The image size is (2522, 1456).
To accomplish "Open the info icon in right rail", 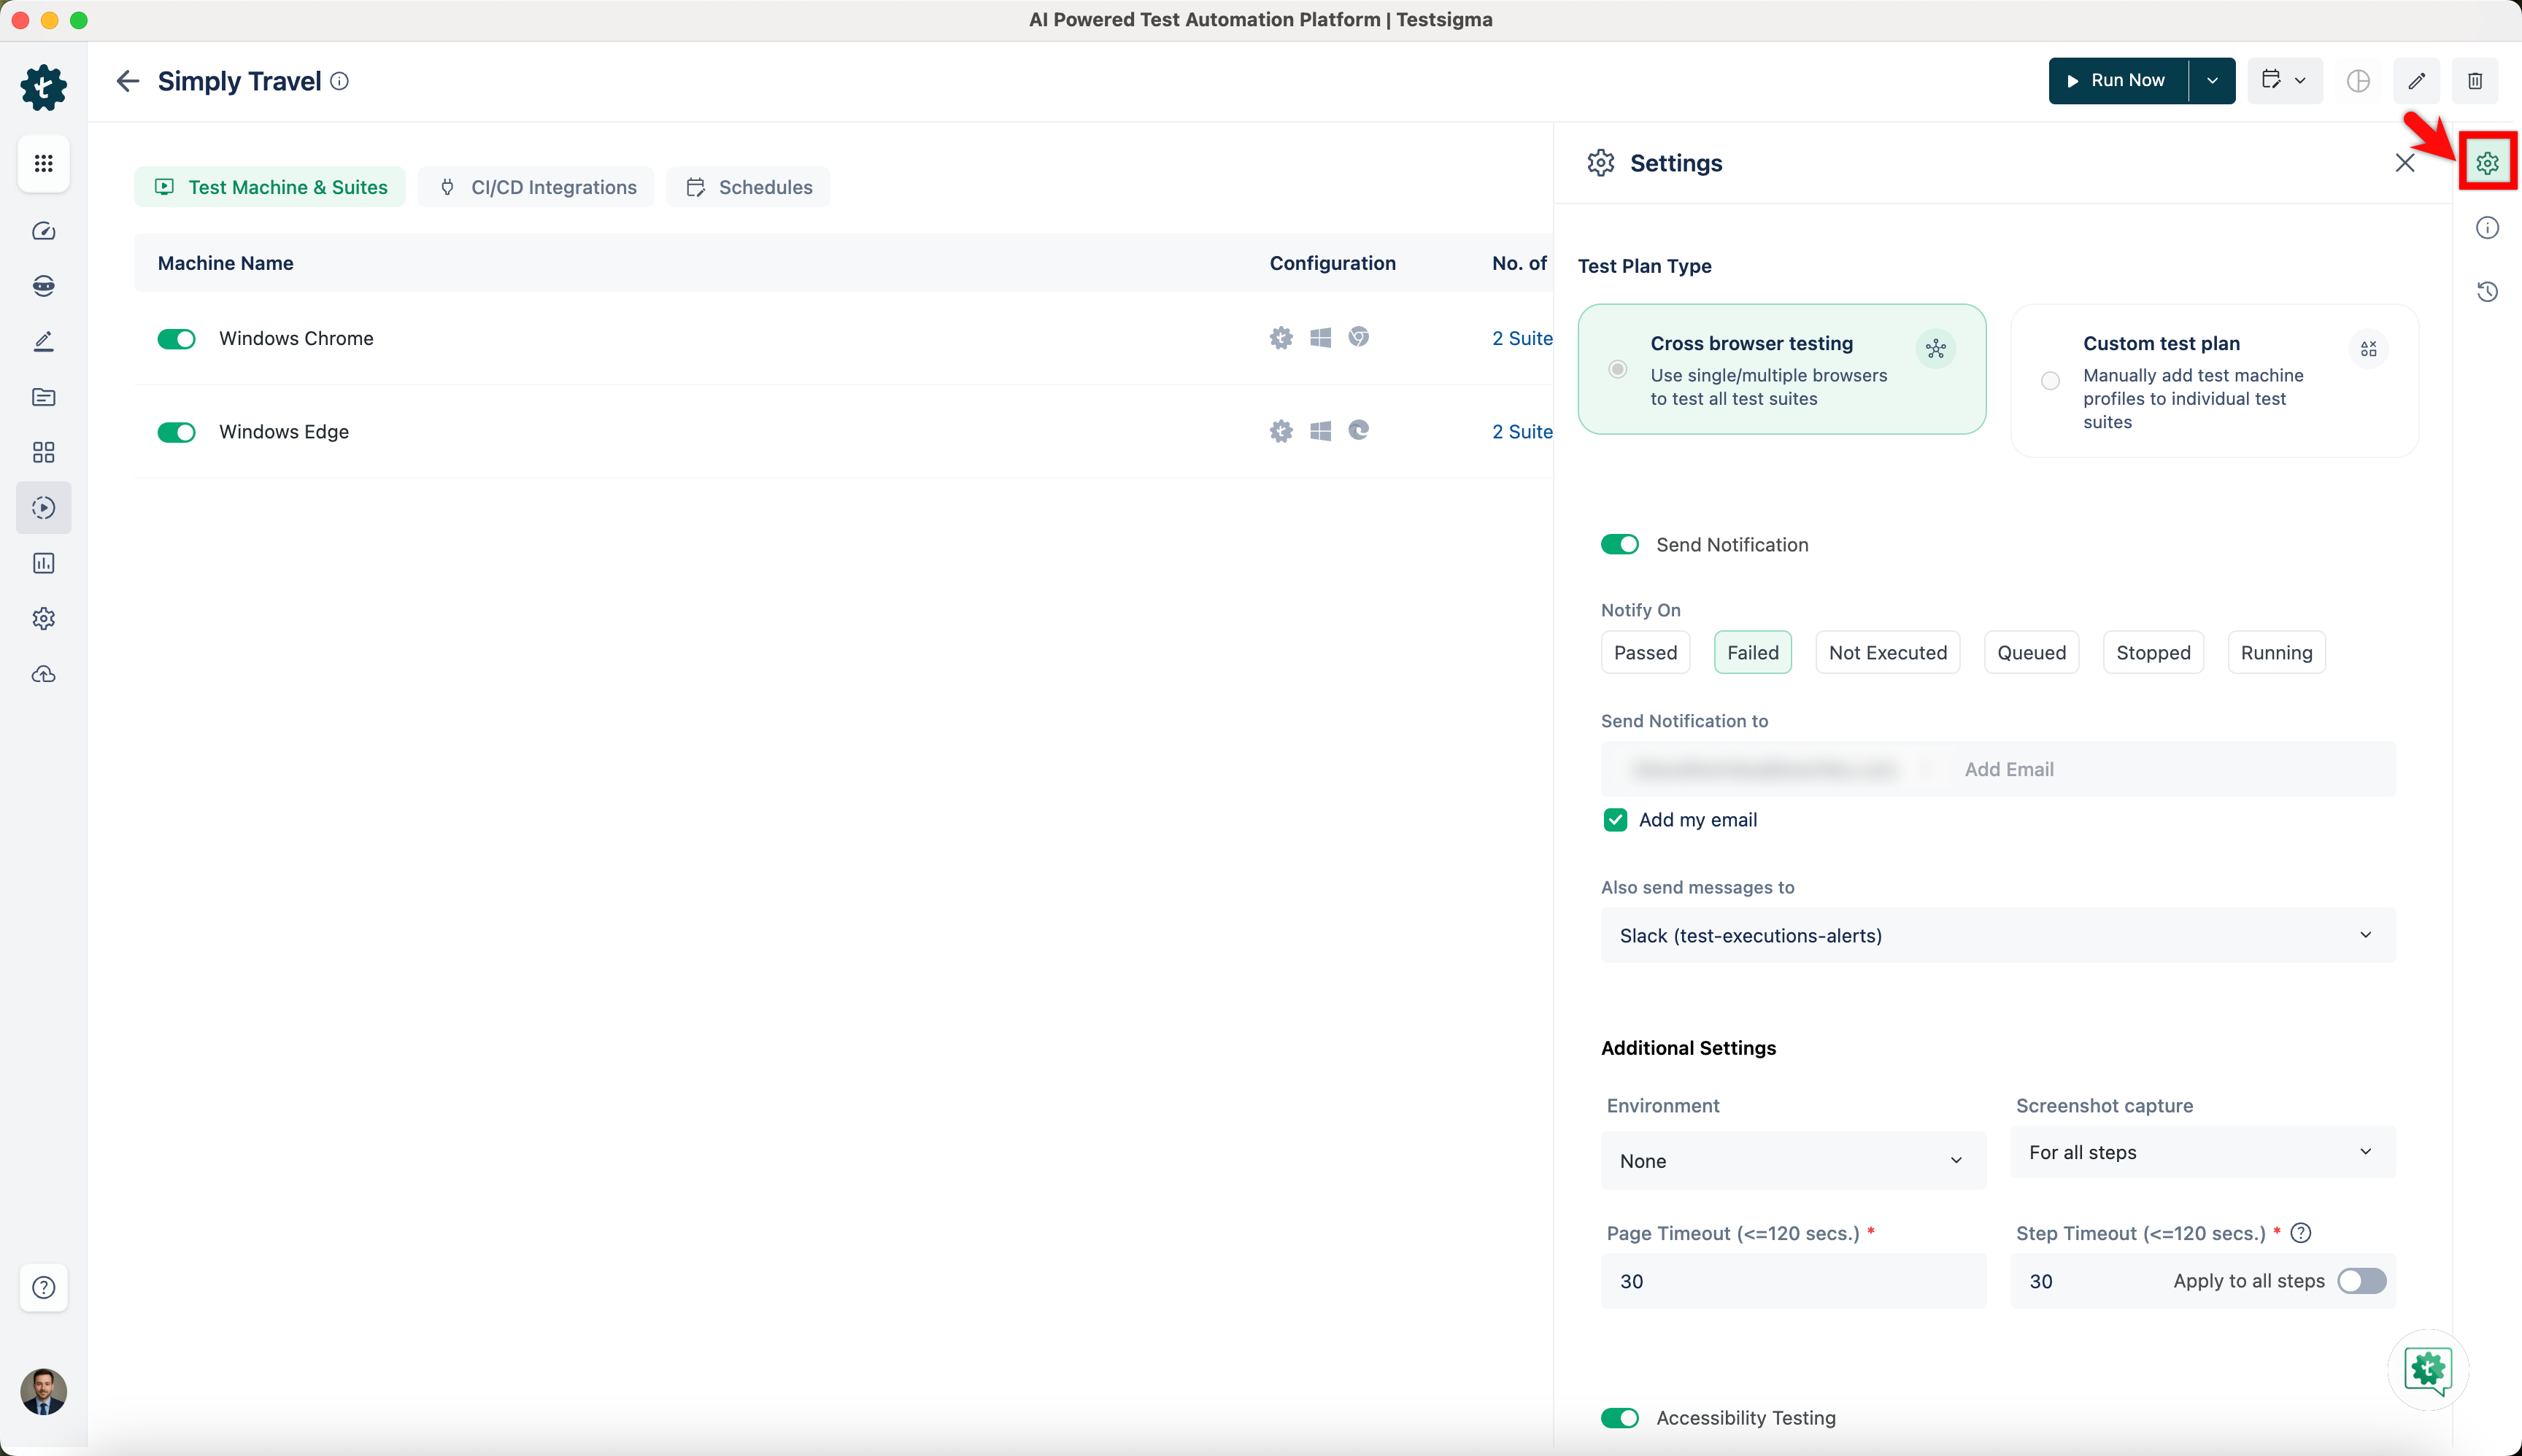I will pos(2487,228).
